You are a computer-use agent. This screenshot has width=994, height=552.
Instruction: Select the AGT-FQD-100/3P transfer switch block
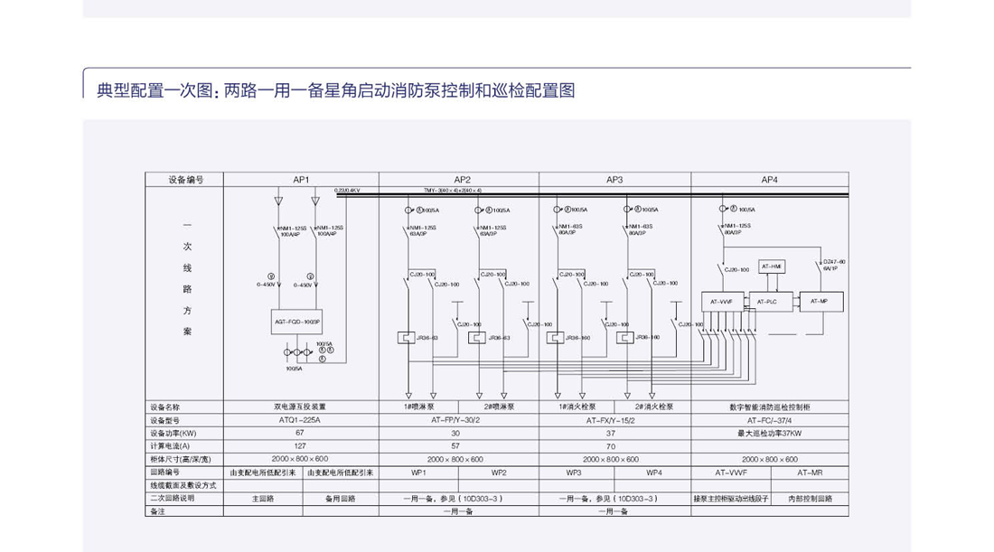(x=297, y=321)
